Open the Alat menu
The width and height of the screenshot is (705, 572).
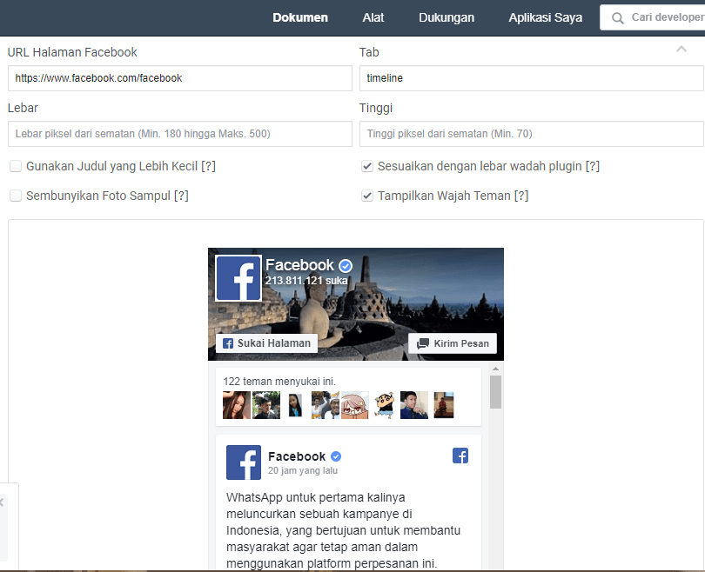click(373, 17)
